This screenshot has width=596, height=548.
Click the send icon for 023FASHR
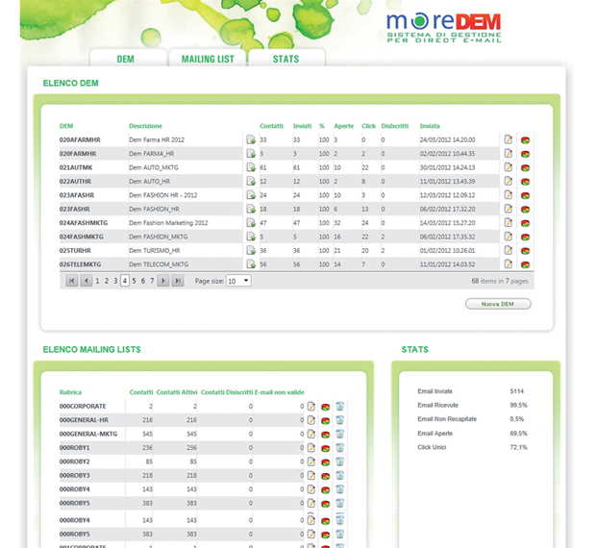tap(251, 209)
